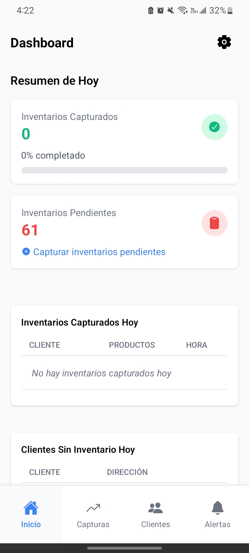Tap the people Clientes icon
The image size is (249, 553).
tap(155, 508)
